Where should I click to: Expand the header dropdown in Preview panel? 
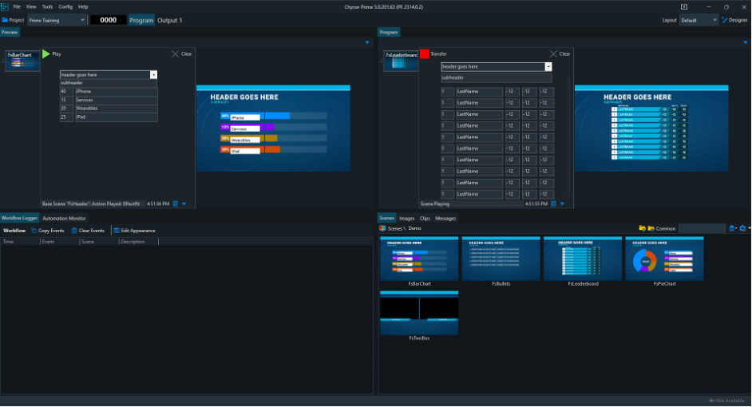click(153, 75)
